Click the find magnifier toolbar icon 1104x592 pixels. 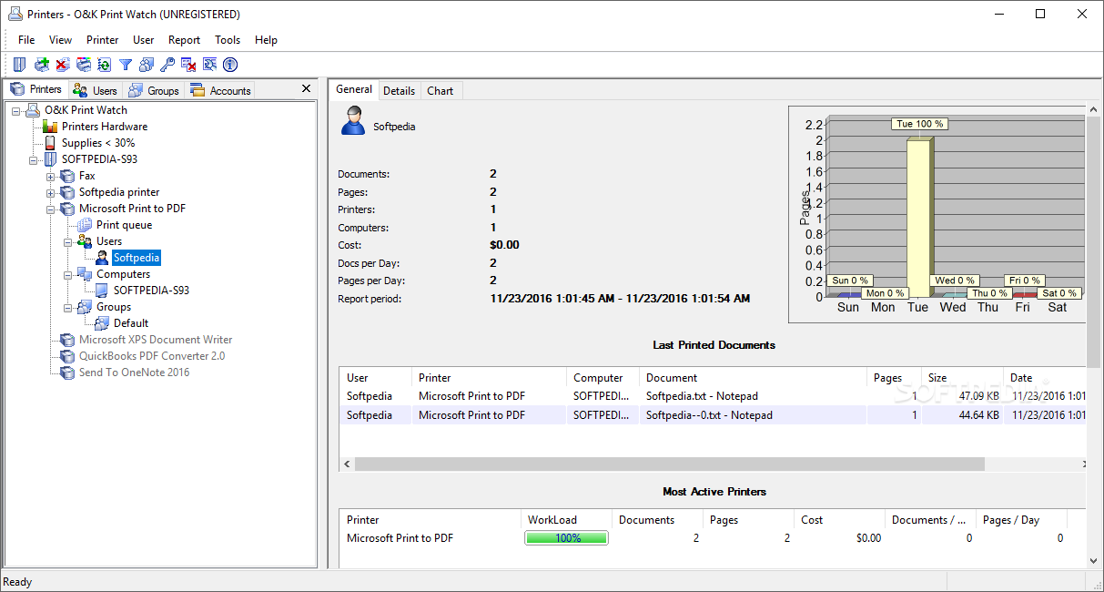tap(209, 65)
